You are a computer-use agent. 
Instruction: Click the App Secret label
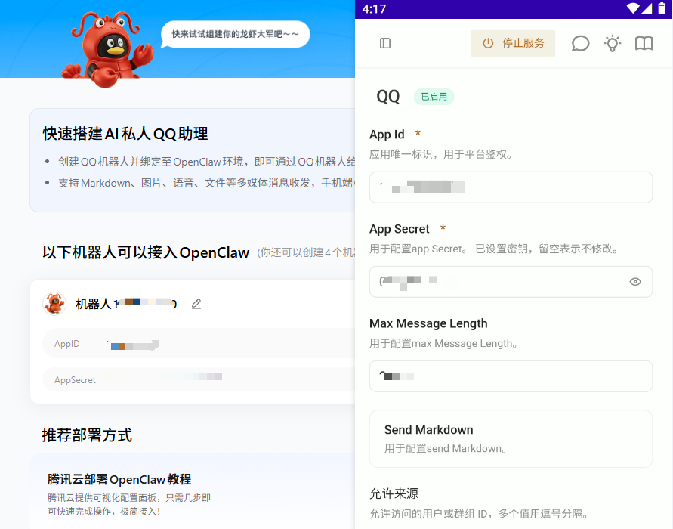(x=399, y=229)
